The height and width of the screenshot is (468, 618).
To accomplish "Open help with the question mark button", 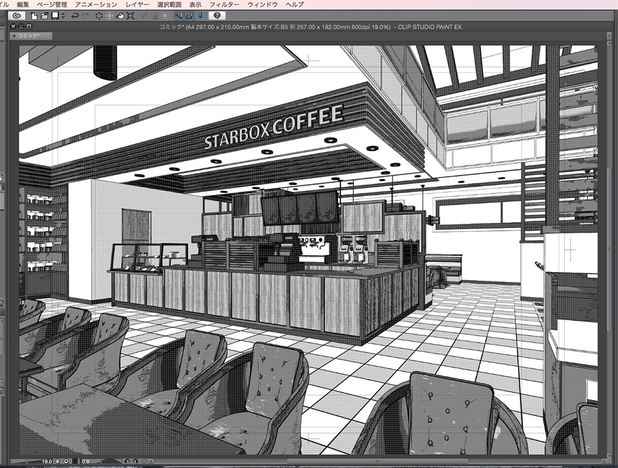I will click(217, 16).
